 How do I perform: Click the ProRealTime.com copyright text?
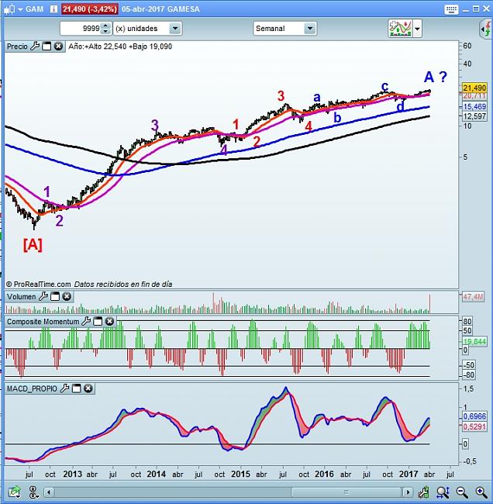(x=38, y=284)
